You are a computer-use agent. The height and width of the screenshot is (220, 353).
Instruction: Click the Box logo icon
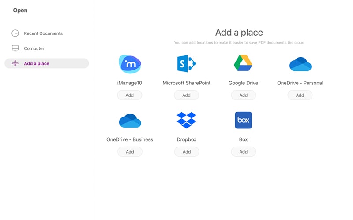pos(244,120)
